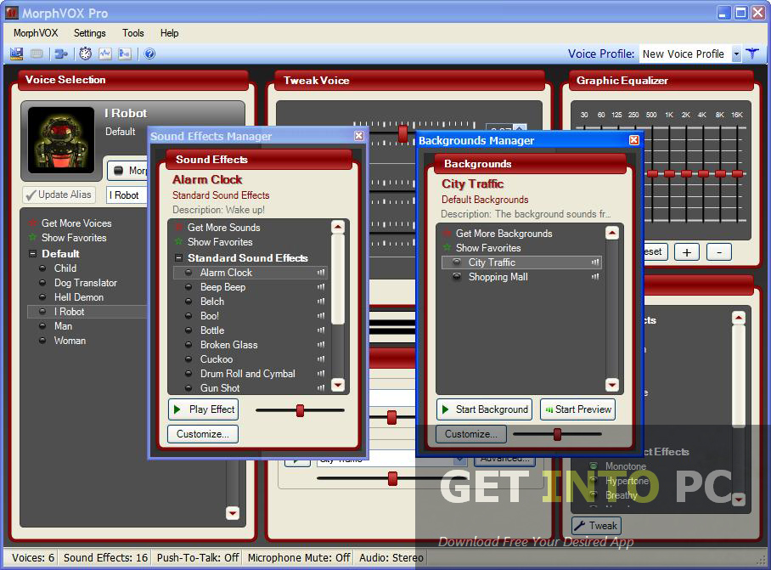Click the MorphVOX Pro icon in the title bar
Image resolution: width=771 pixels, height=570 pixels.
12,13
